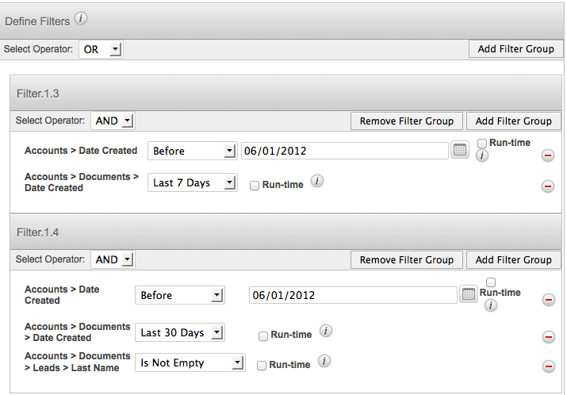Screen dimensions: 567x395
Task: Click Add Filter Group in Filter.1.3
Action: (514, 121)
